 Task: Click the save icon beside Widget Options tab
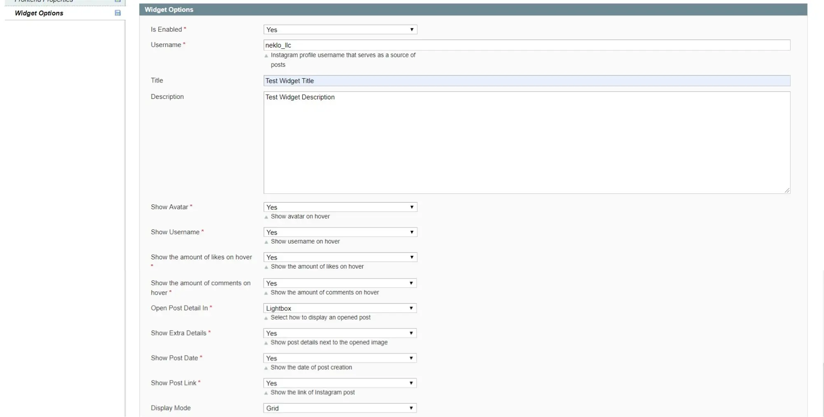point(117,13)
